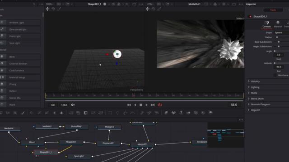Open the 500% zoom dropdown
Screen dimensions: 289x162
coord(50,4)
